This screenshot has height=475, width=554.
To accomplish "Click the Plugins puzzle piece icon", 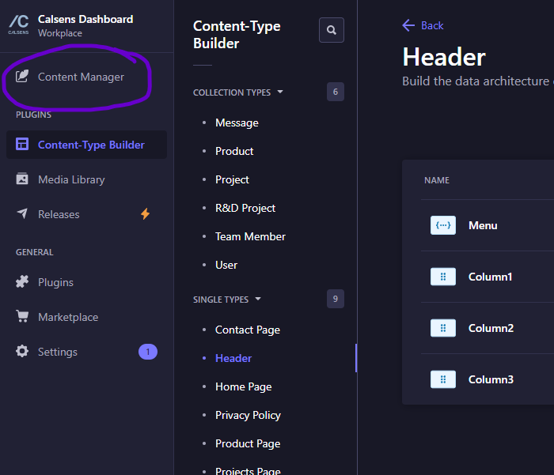I will pyautogui.click(x=22, y=282).
